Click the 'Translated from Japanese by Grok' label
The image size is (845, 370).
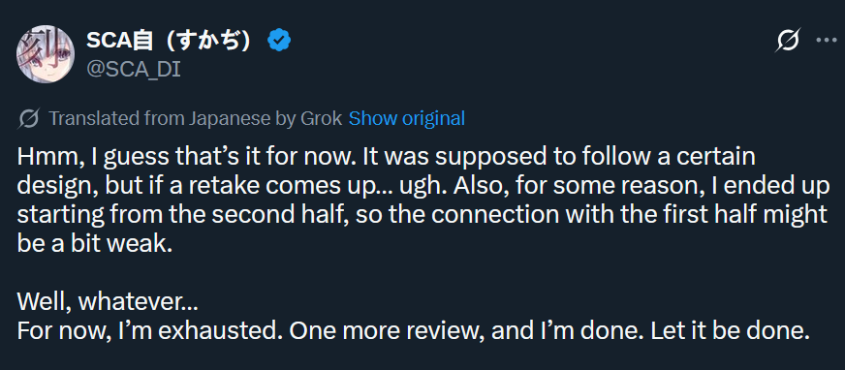[195, 118]
